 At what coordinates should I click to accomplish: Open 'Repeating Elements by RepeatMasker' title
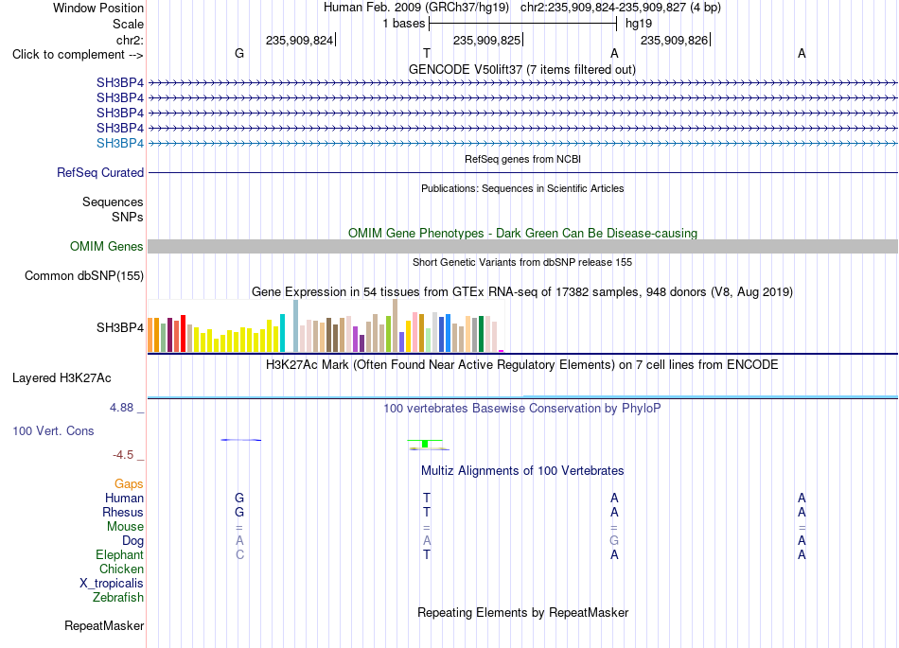tap(522, 612)
